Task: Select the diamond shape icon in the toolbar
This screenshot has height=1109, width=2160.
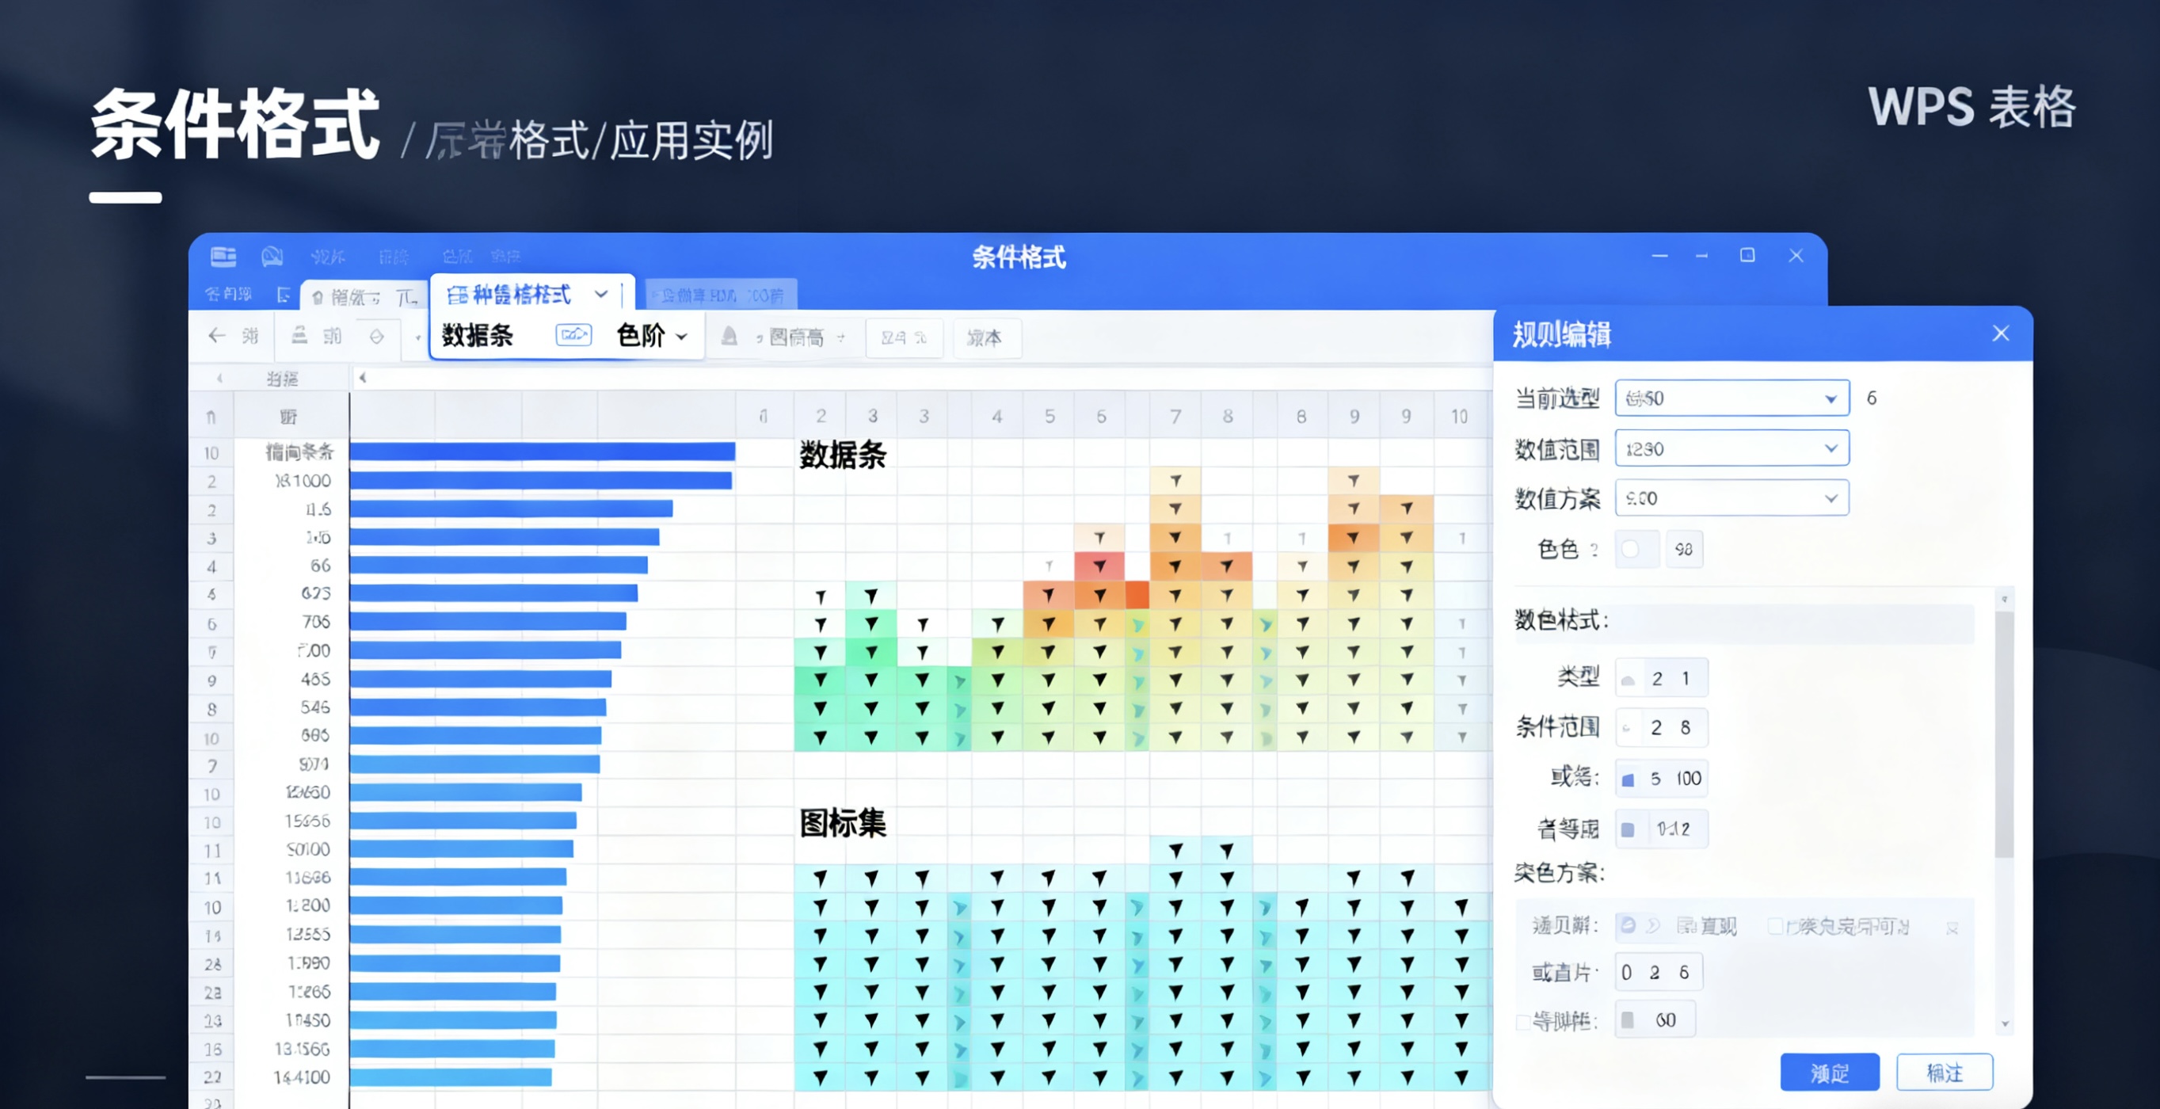Action: (x=376, y=337)
